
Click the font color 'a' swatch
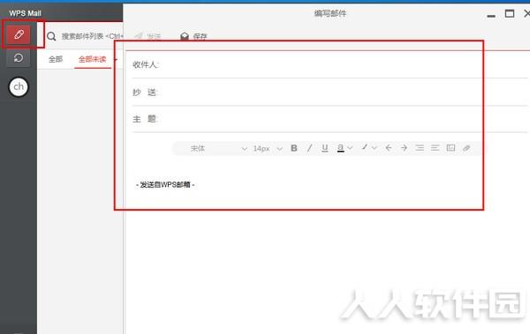click(341, 148)
